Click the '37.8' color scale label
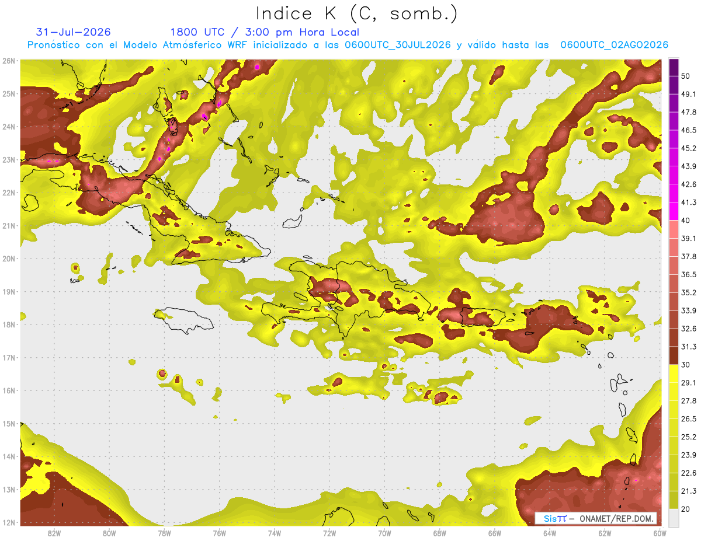The height and width of the screenshot is (541, 701). click(x=689, y=256)
